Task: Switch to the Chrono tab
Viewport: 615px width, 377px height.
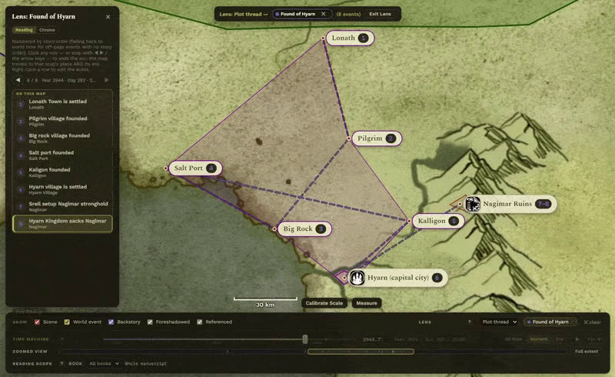Action: click(x=47, y=30)
